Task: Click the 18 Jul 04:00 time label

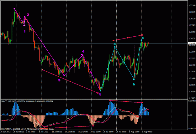Action: pyautogui.click(x=82, y=131)
